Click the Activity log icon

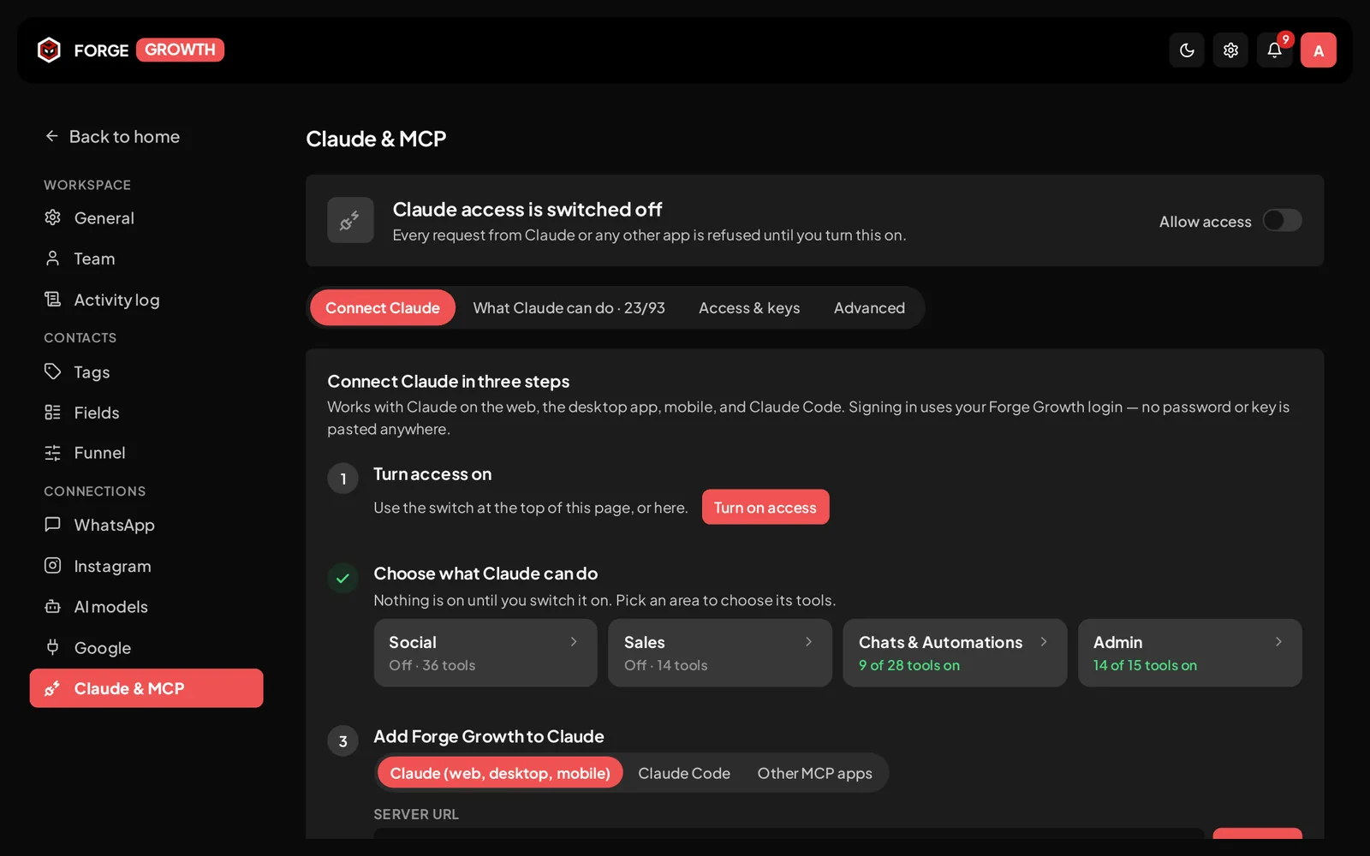click(53, 299)
